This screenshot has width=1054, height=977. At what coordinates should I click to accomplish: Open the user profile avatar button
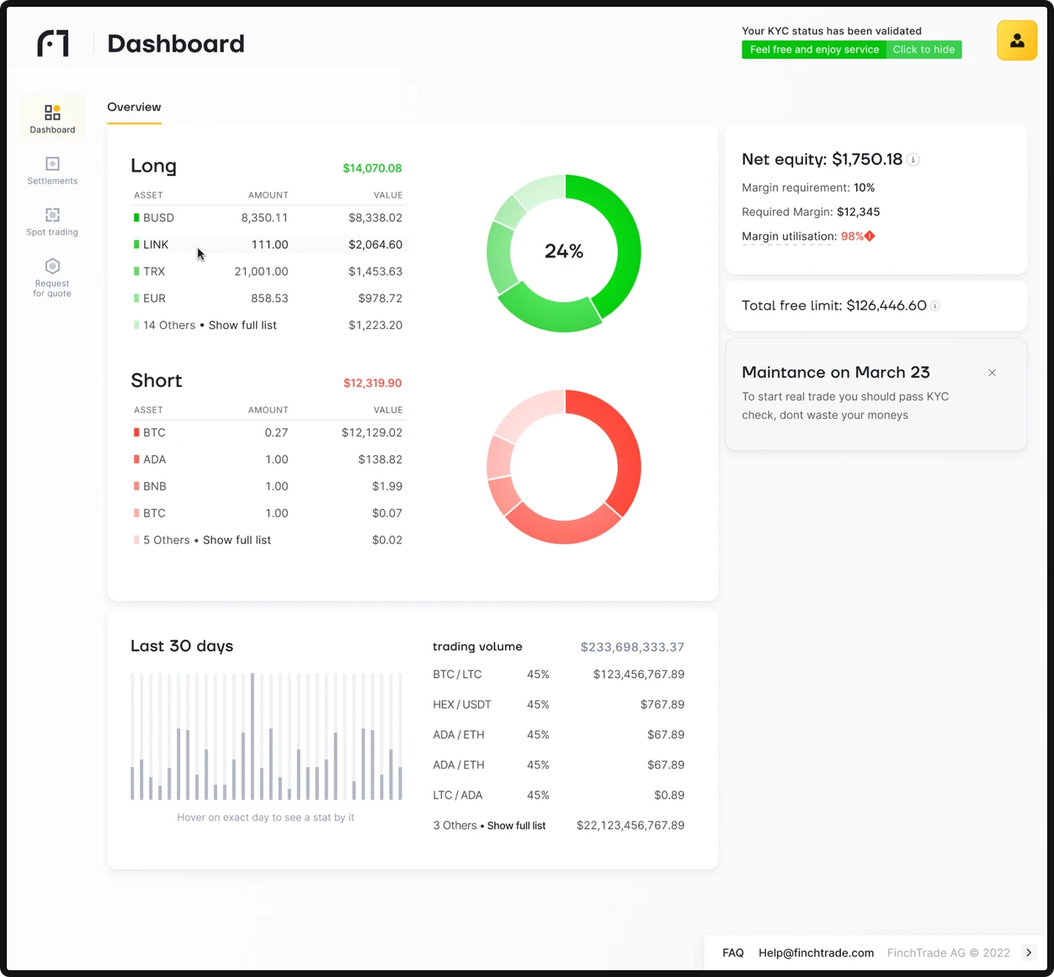pos(1017,40)
